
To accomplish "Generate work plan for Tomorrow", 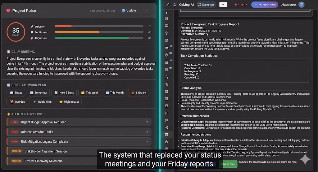I will click(38, 92).
